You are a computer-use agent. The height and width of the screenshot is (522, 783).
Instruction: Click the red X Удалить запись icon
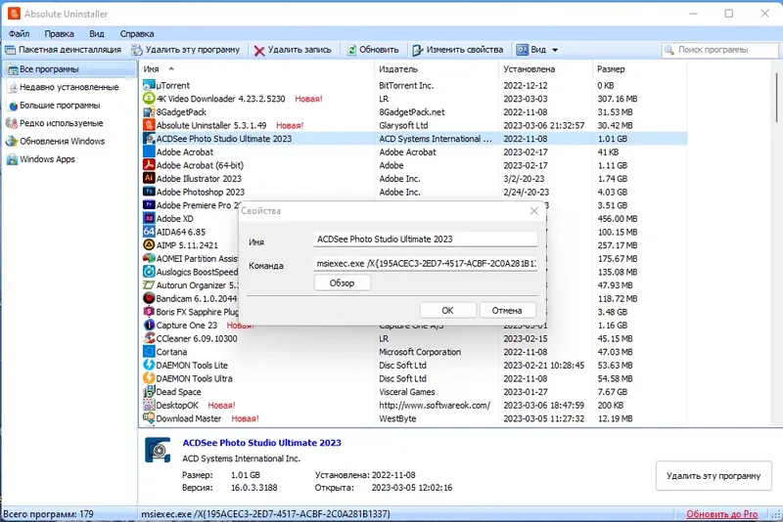click(259, 51)
